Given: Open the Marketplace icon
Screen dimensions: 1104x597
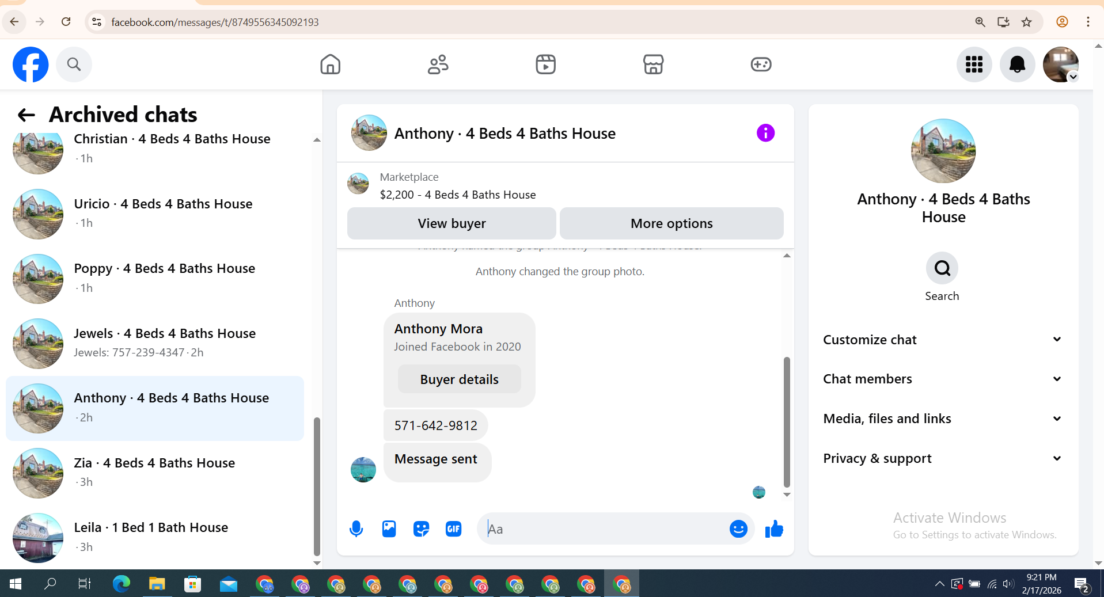Looking at the screenshot, I should click(x=654, y=64).
